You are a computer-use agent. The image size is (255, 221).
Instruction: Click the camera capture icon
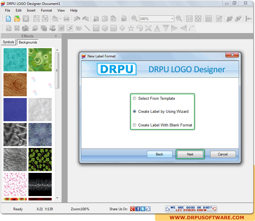25,28
